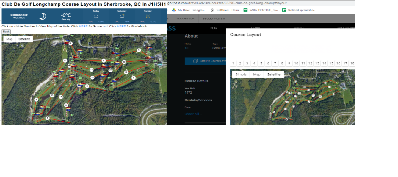Image resolution: width=398 pixels, height=177 pixels.
Task: Click hole 4 marker on left satellite map
Action: pos(47,118)
